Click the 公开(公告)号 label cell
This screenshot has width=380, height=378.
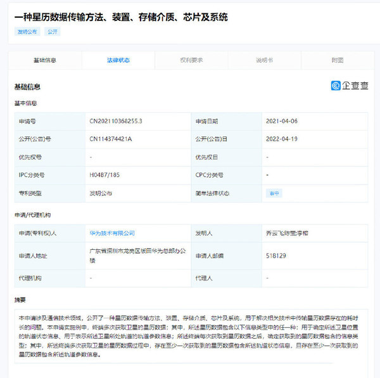coord(49,139)
